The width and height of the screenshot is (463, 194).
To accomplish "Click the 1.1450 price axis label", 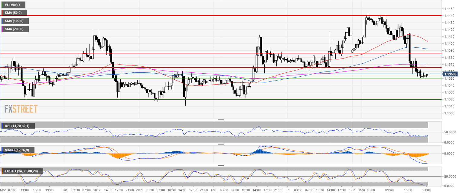I will click(449, 8).
